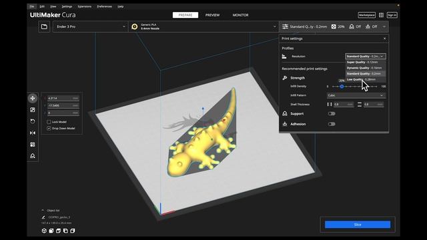
Task: Click the Y position input field
Action: coord(63,105)
